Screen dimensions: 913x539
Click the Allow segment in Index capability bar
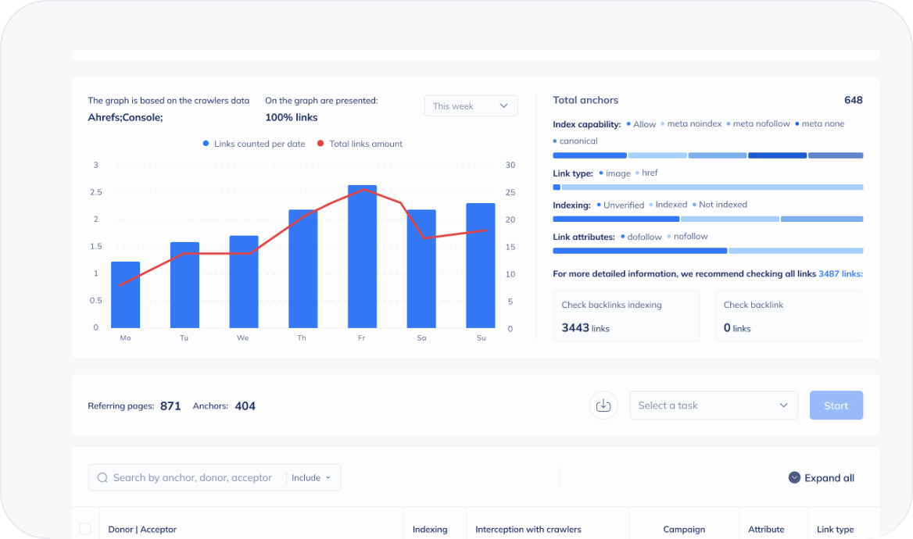pyautogui.click(x=589, y=155)
